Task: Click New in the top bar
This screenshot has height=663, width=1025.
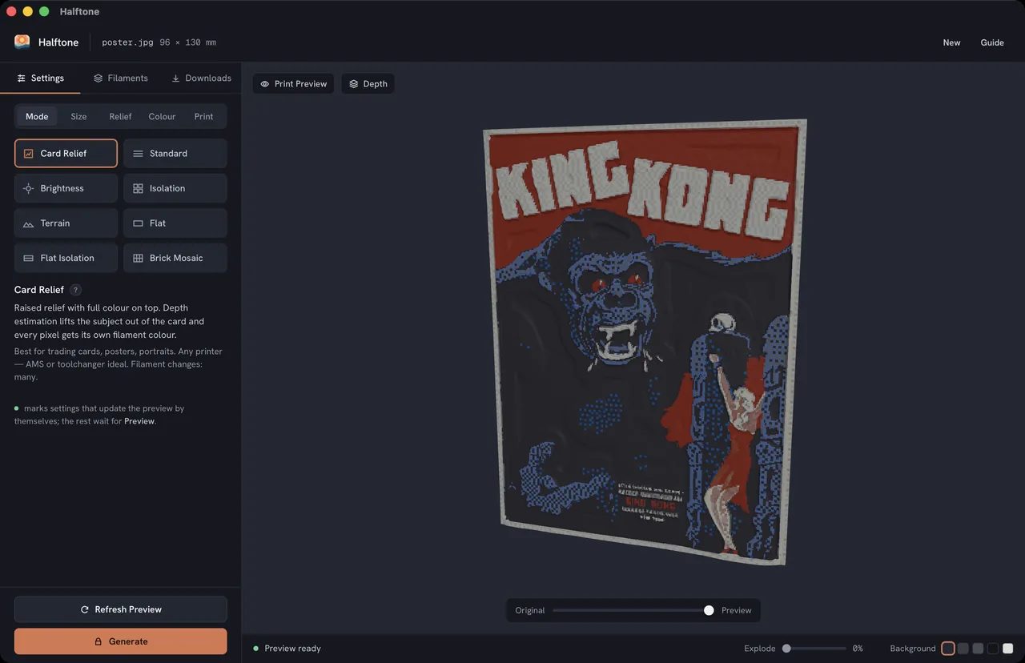Action: click(x=951, y=42)
